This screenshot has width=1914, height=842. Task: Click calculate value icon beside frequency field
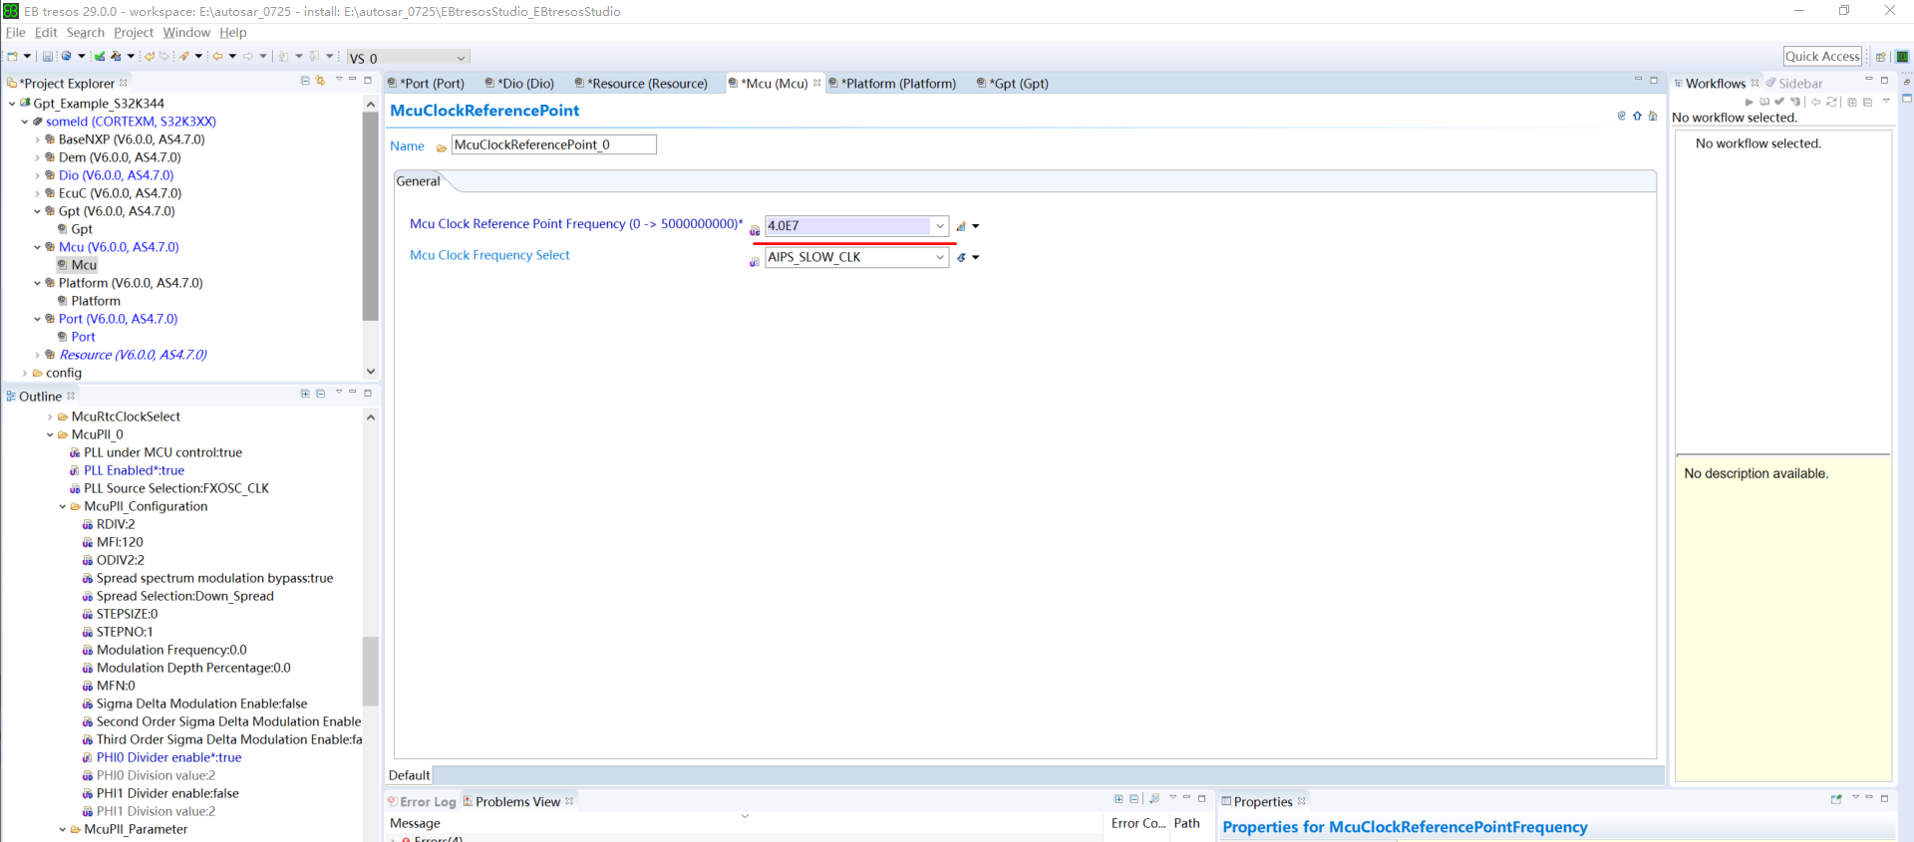(961, 226)
